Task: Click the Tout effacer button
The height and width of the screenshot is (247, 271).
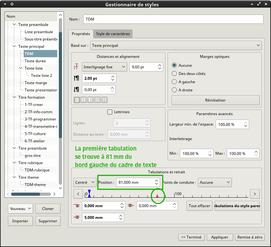Action: [200, 206]
